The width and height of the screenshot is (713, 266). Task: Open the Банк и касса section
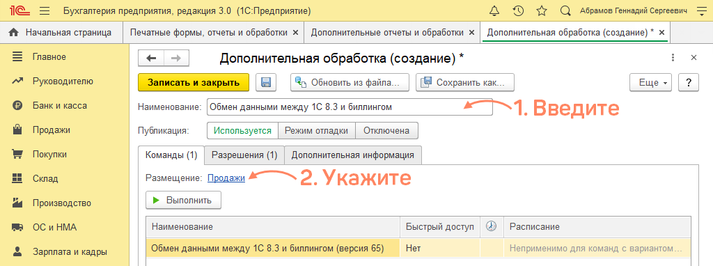click(x=60, y=105)
